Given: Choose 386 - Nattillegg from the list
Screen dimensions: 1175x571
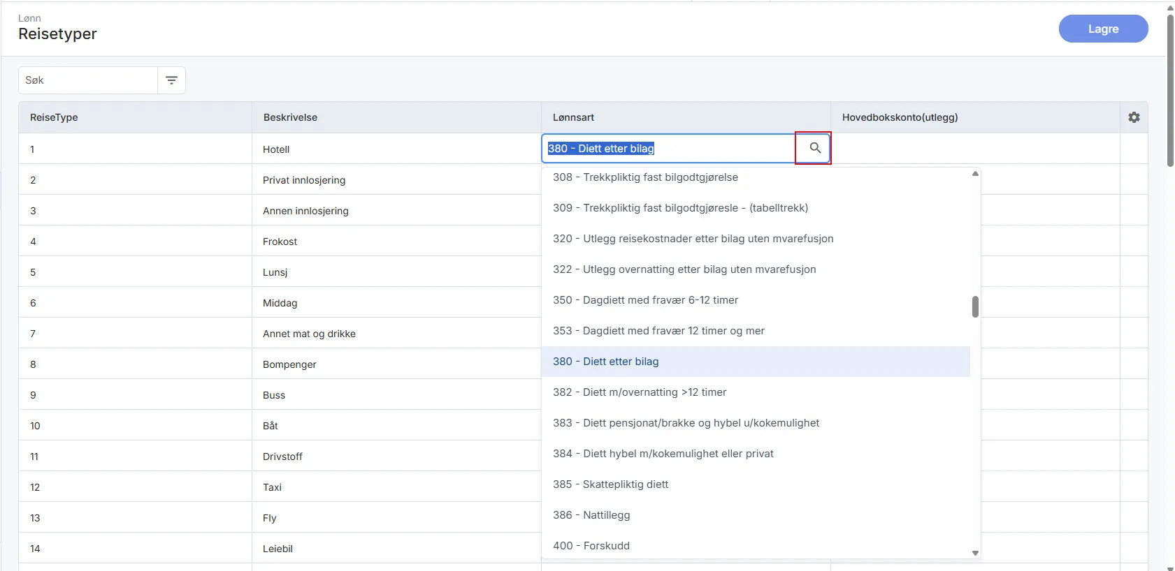Looking at the screenshot, I should (x=591, y=515).
